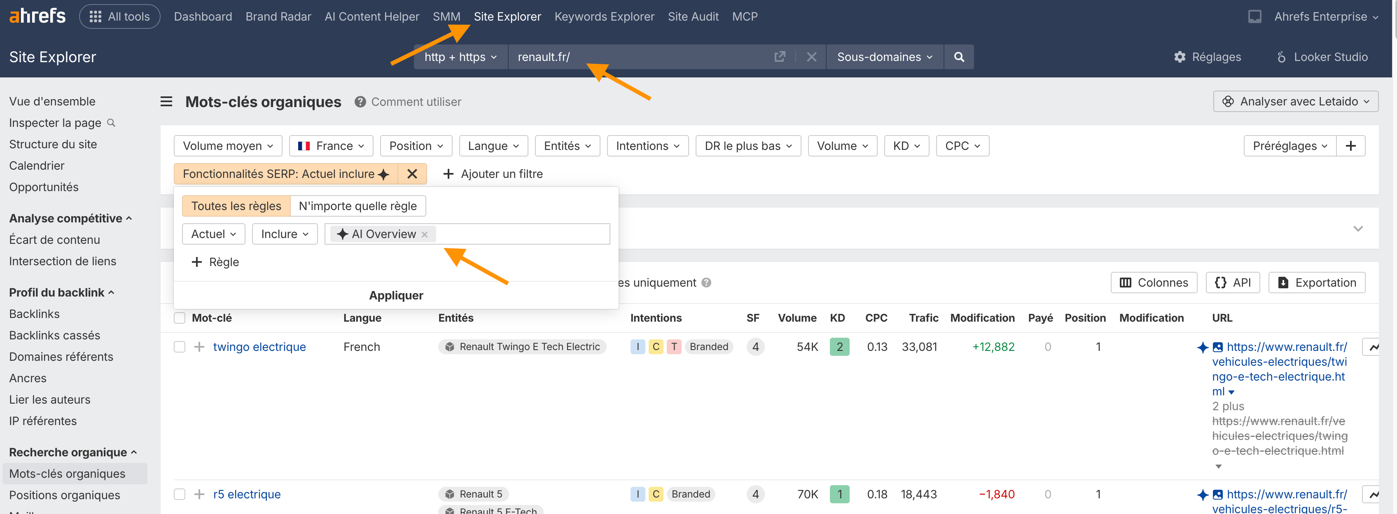Remove the AI Overview tag
Viewport: 1397px width, 514px height.
click(x=425, y=234)
